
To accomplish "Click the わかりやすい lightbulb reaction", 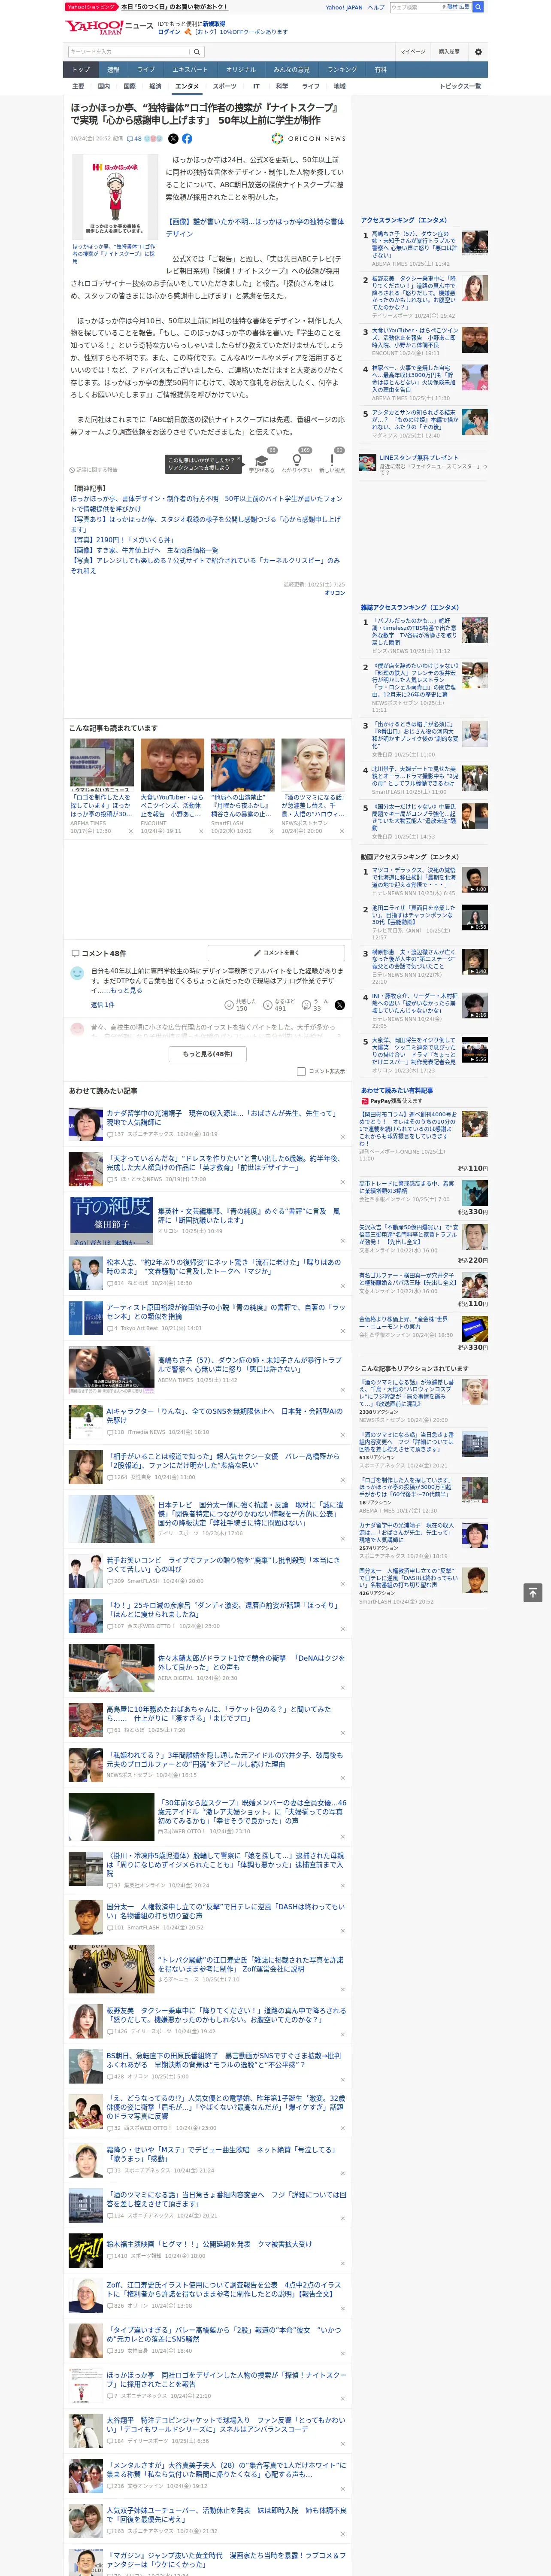I will 297,462.
